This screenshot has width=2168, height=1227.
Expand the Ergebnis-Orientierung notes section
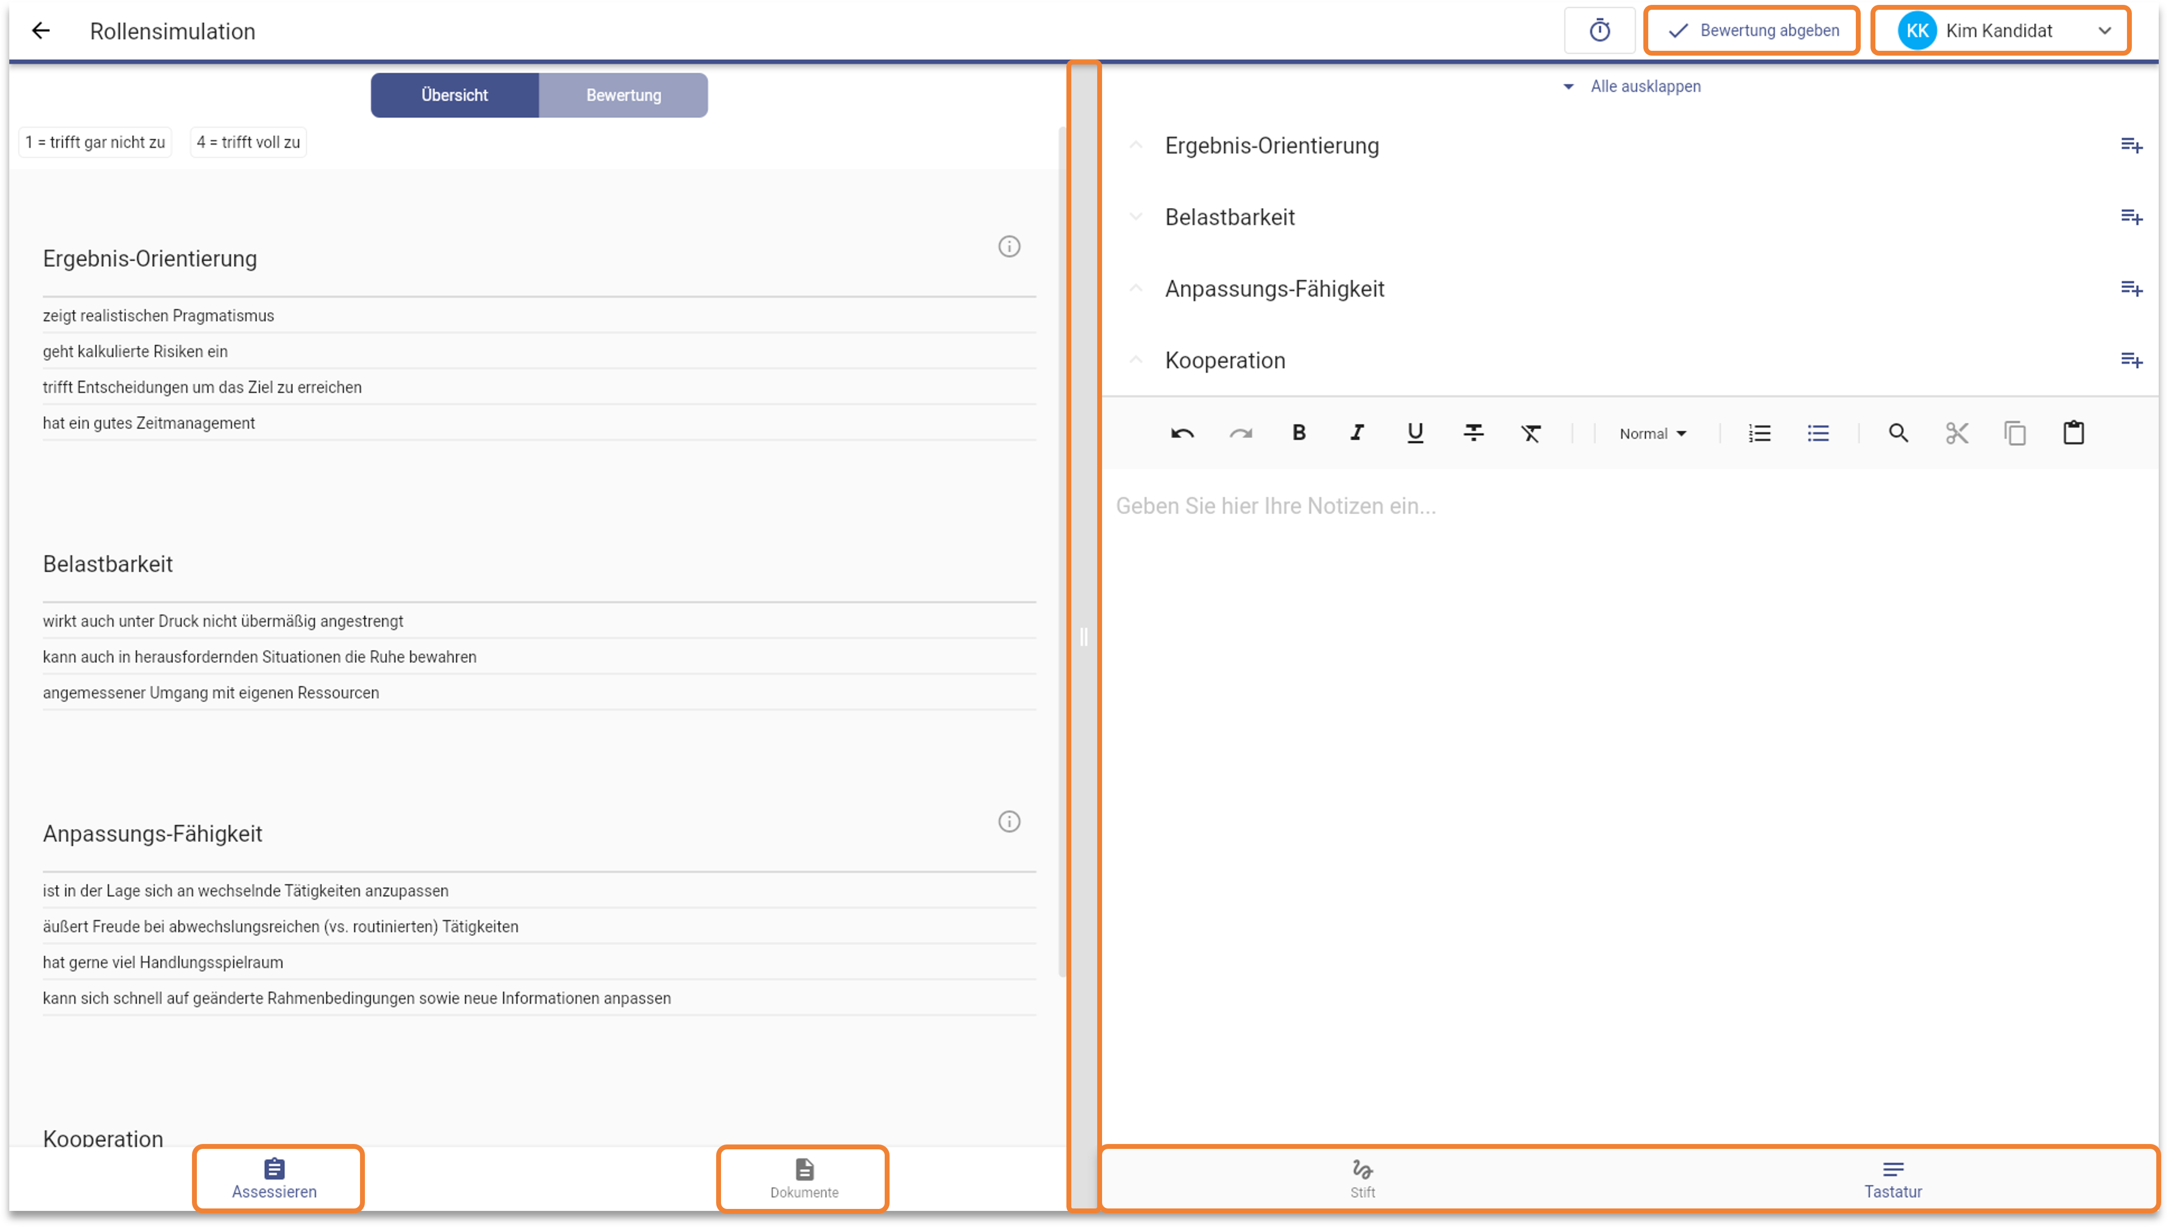pyautogui.click(x=1135, y=146)
